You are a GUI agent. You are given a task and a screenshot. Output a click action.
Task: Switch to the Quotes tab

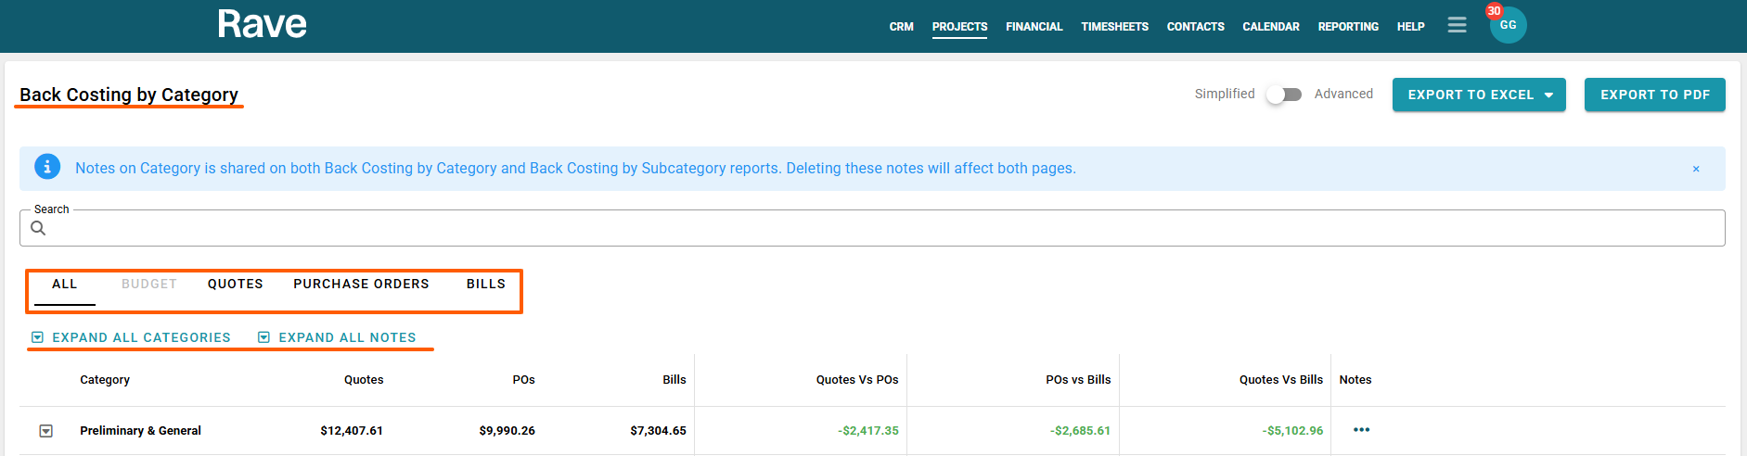(x=235, y=285)
